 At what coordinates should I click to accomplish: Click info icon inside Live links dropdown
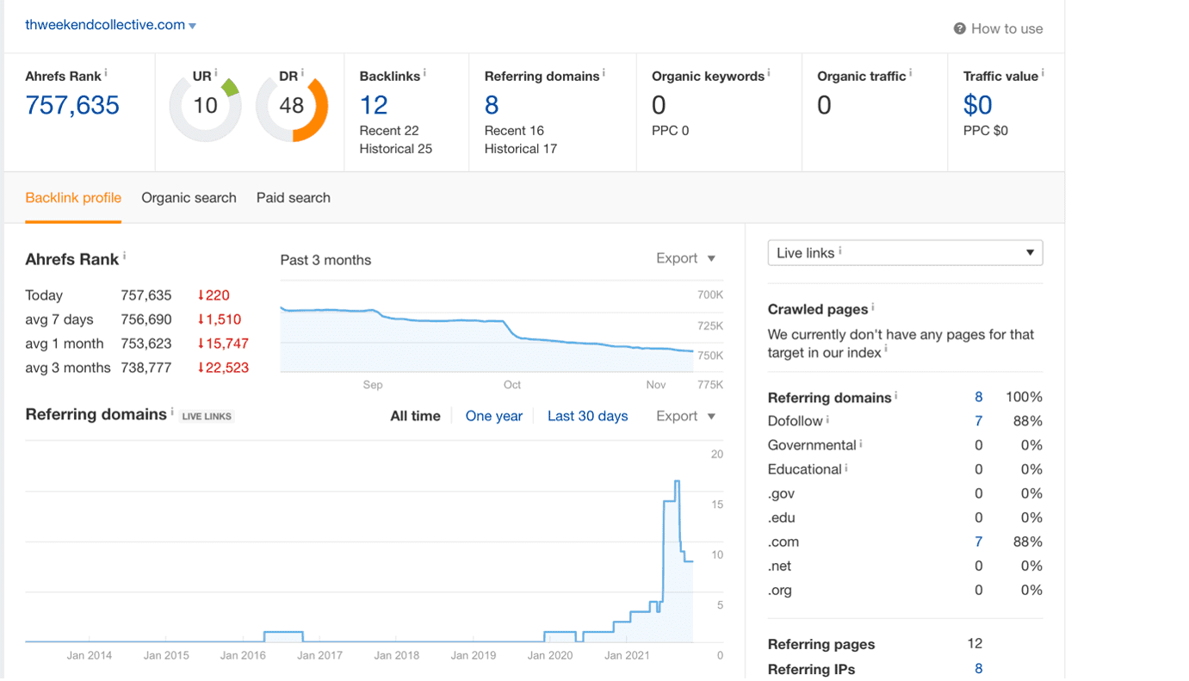[x=840, y=251]
